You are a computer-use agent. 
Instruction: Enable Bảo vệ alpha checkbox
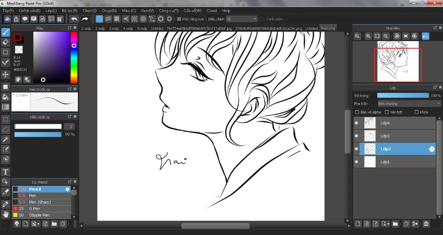pyautogui.click(x=357, y=112)
